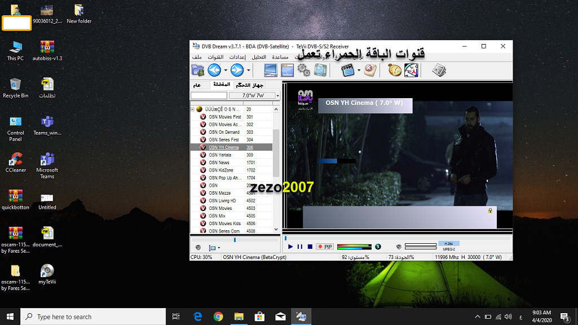The width and height of the screenshot is (578, 325).
Task: Open the مساعدة (Help) menu
Action: [280, 57]
